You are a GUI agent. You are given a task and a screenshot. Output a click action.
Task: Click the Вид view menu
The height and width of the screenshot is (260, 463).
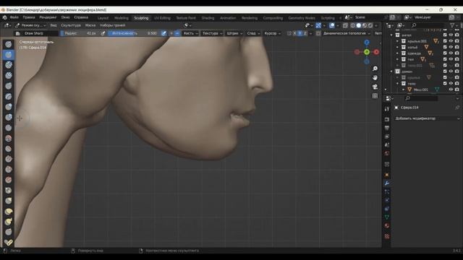[x=54, y=25]
